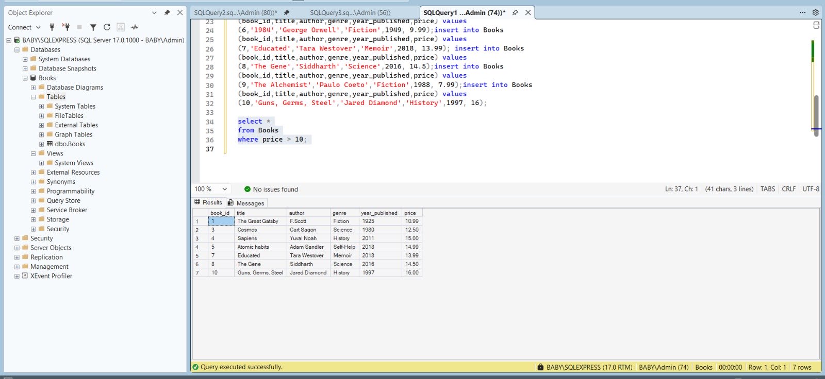Switch to the SQLQuery3 tab
The width and height of the screenshot is (825, 379).
click(350, 12)
